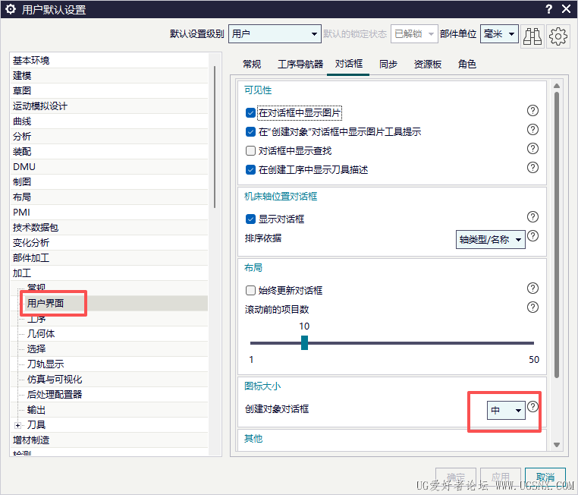578x495 pixels.
Task: Open the 角色 tab
Action: (466, 65)
